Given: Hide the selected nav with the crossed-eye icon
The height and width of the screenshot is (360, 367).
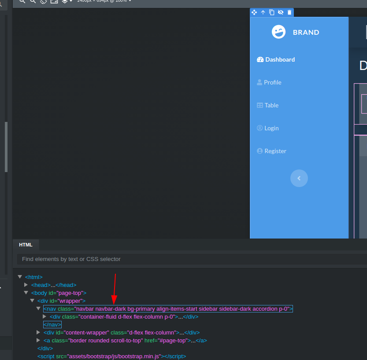Looking at the screenshot, I should [x=281, y=12].
